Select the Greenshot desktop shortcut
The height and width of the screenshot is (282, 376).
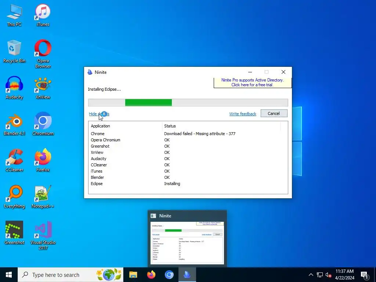click(x=14, y=233)
